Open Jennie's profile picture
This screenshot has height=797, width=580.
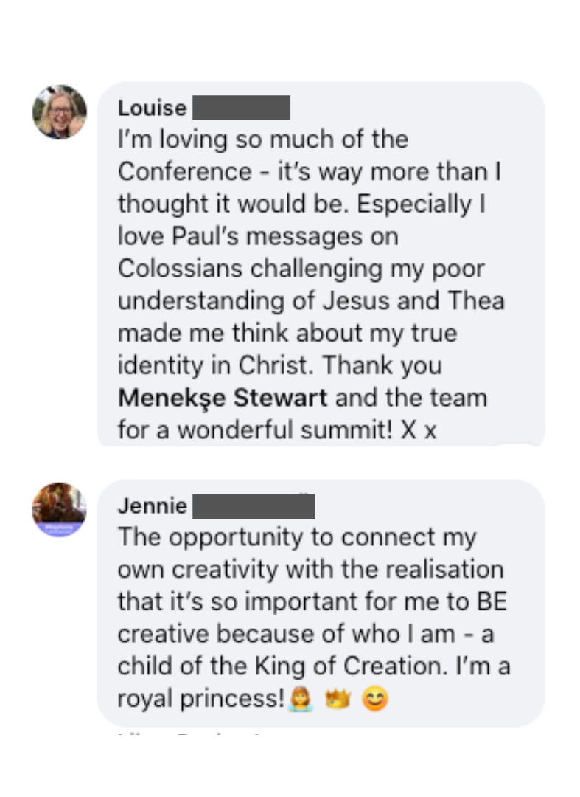pos(60,509)
